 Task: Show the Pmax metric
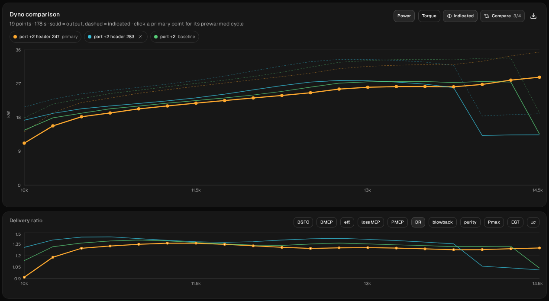click(x=494, y=222)
